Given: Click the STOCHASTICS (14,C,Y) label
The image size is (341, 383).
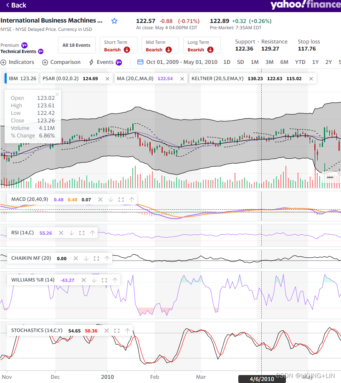Looking at the screenshot, I should (x=37, y=330).
